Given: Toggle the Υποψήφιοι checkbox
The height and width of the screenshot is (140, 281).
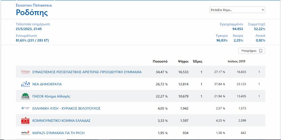Looking at the screenshot, I should click(x=261, y=51).
